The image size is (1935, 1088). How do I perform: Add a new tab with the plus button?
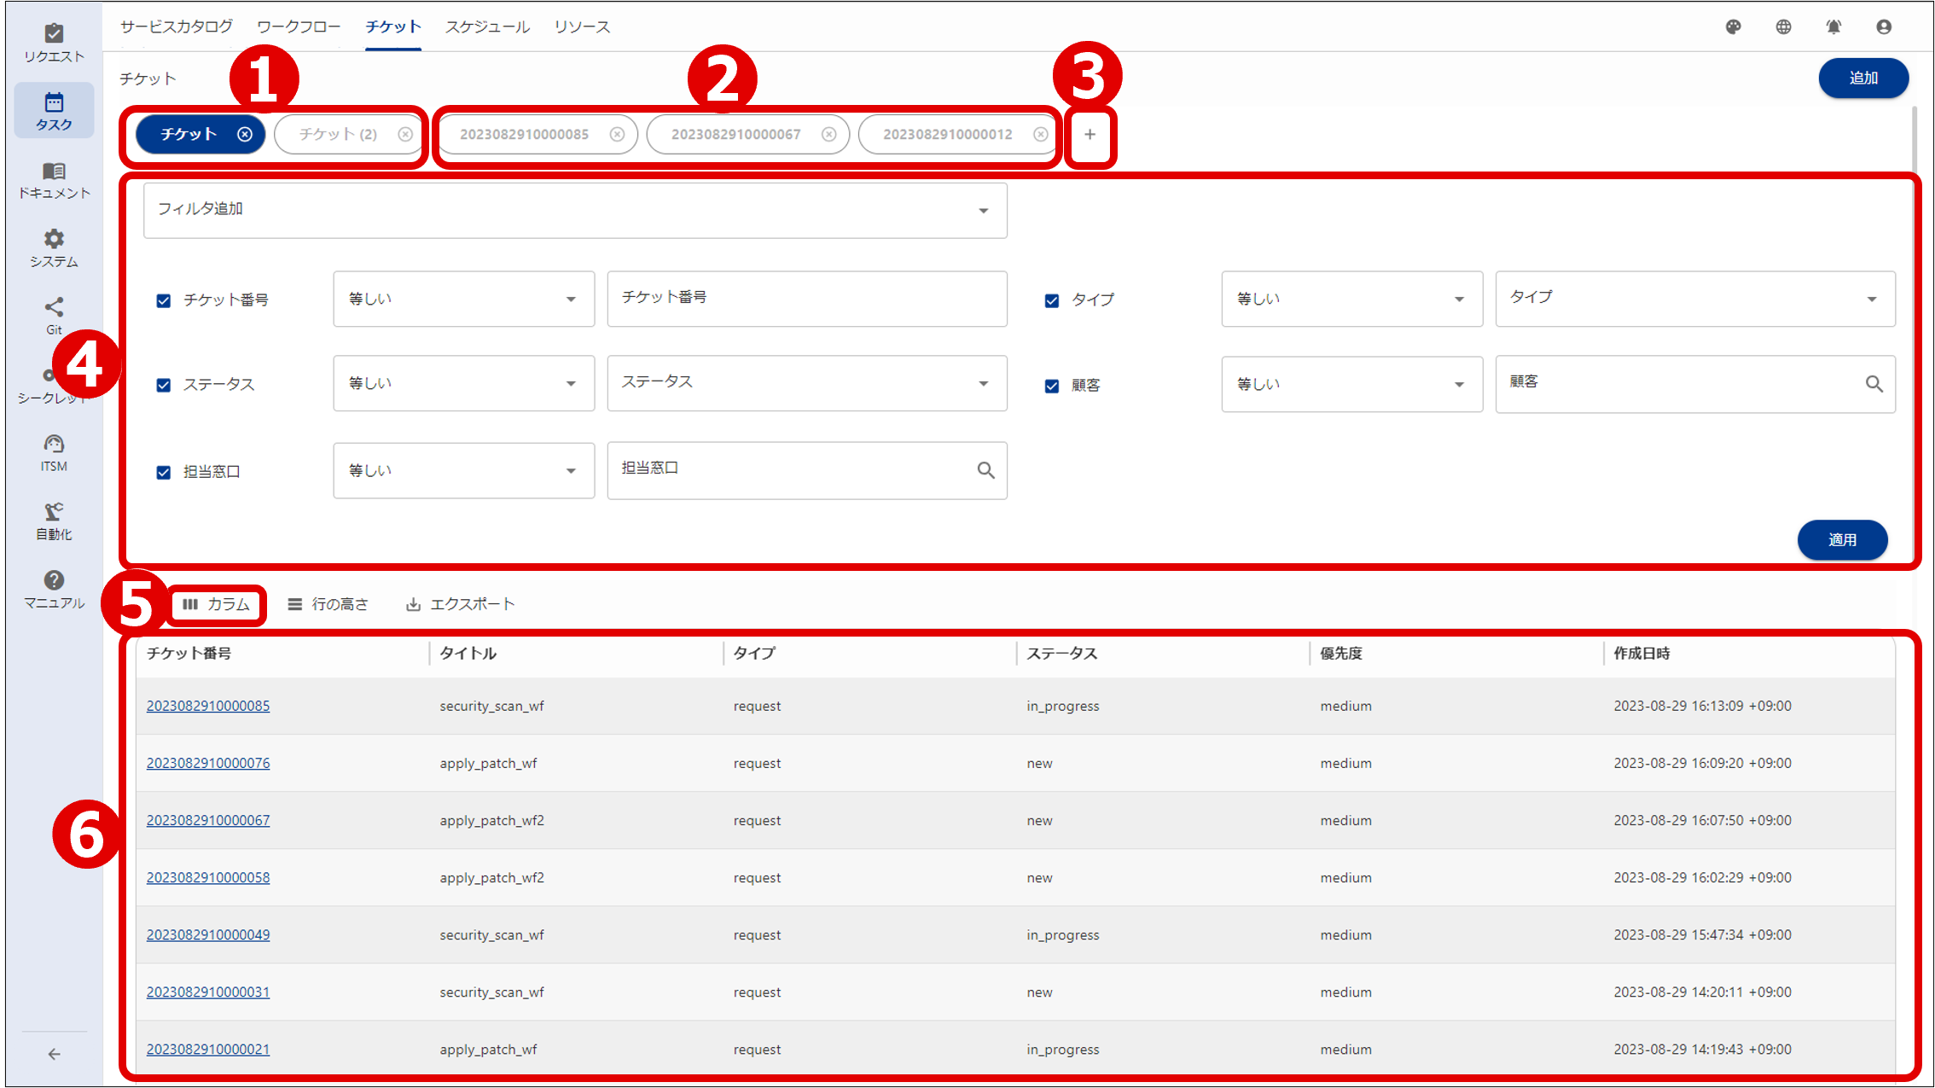tap(1090, 135)
